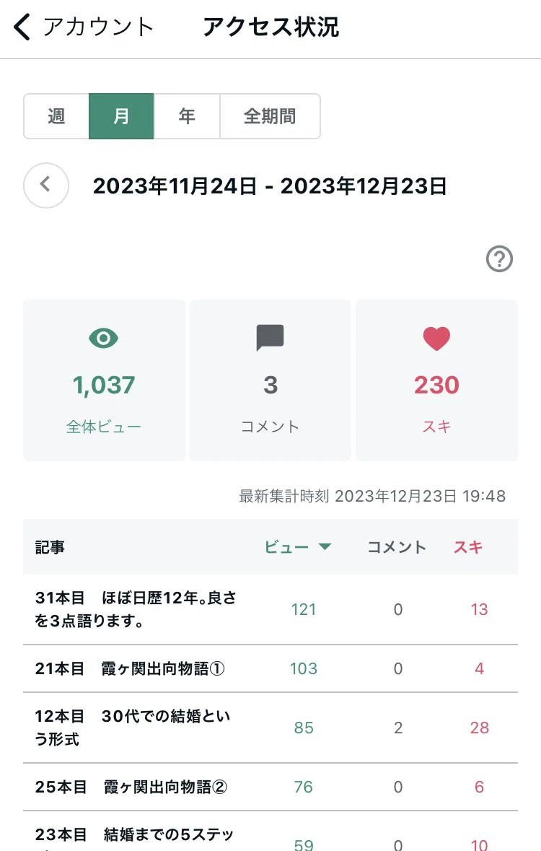Switch to the 年 period tab

tap(188, 116)
